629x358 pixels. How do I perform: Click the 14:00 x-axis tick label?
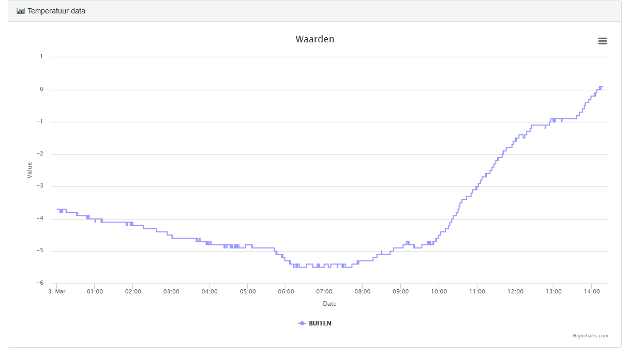tap(592, 291)
